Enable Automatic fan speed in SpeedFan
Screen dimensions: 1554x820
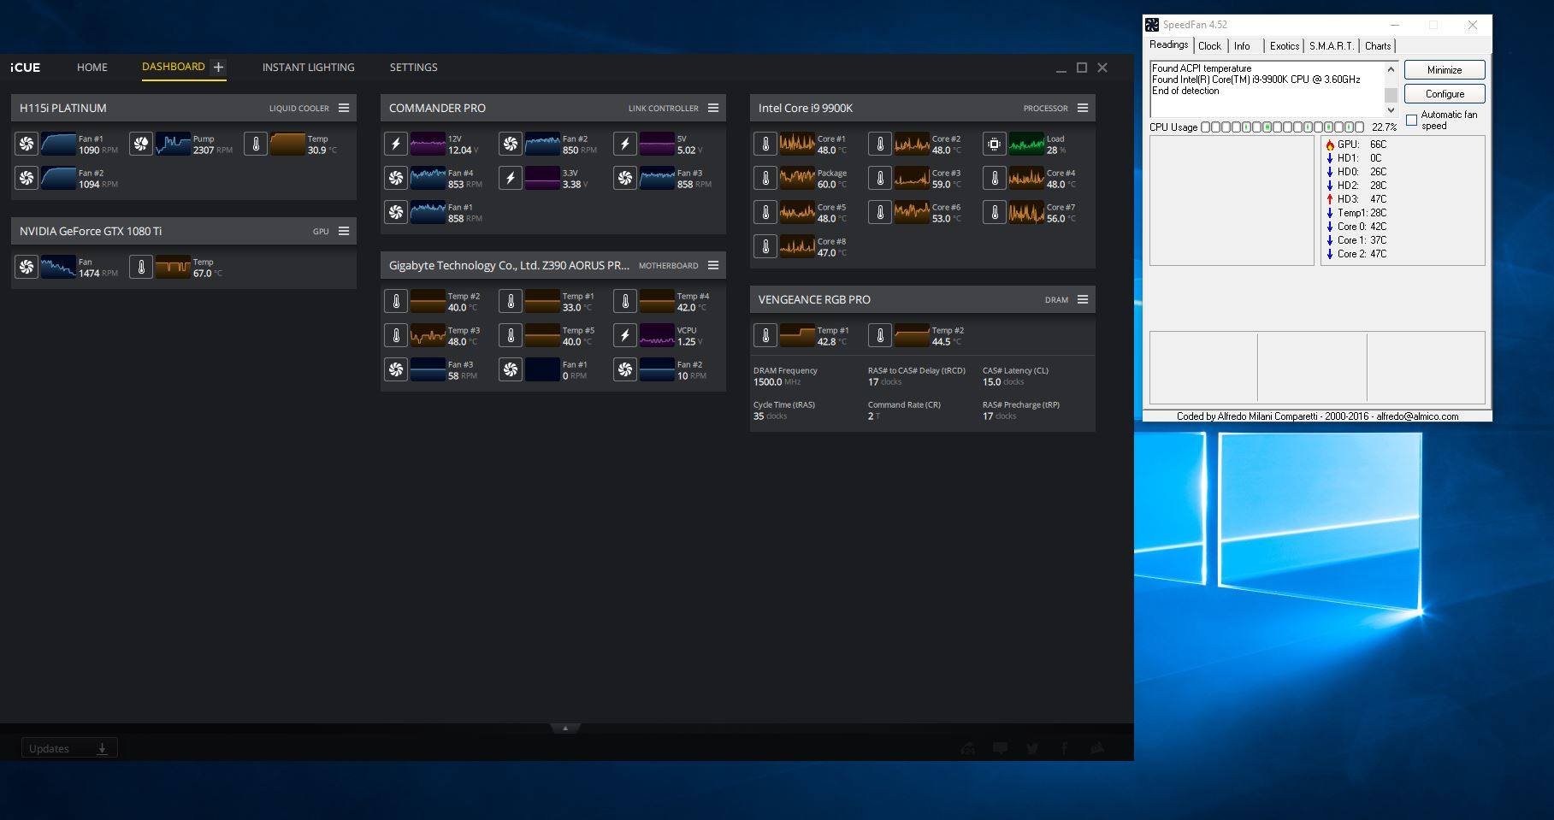click(1411, 120)
